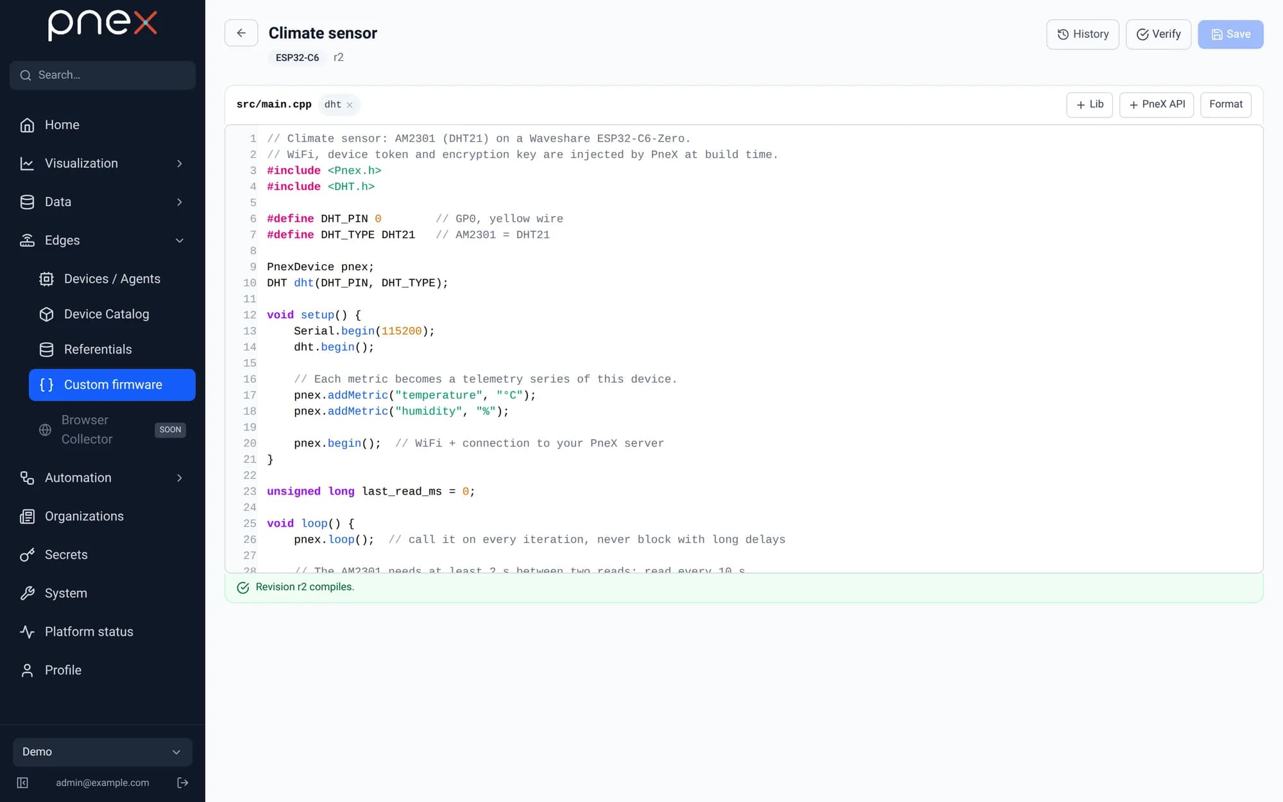Focus the sidebar Search field
The image size is (1283, 802).
(103, 75)
